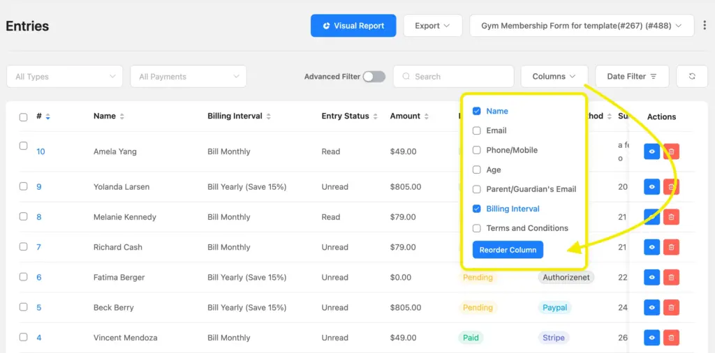Screen dimensions: 715x353
Task: Select the checkbox for entry 5
Action: pyautogui.click(x=23, y=306)
